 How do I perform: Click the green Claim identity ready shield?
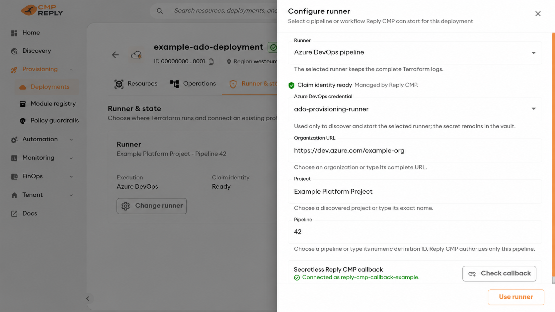(x=291, y=86)
